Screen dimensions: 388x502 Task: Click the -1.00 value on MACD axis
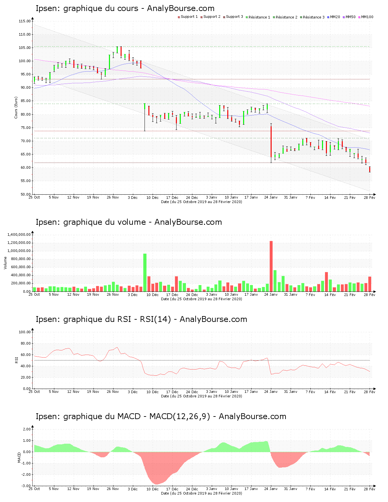click(27, 463)
